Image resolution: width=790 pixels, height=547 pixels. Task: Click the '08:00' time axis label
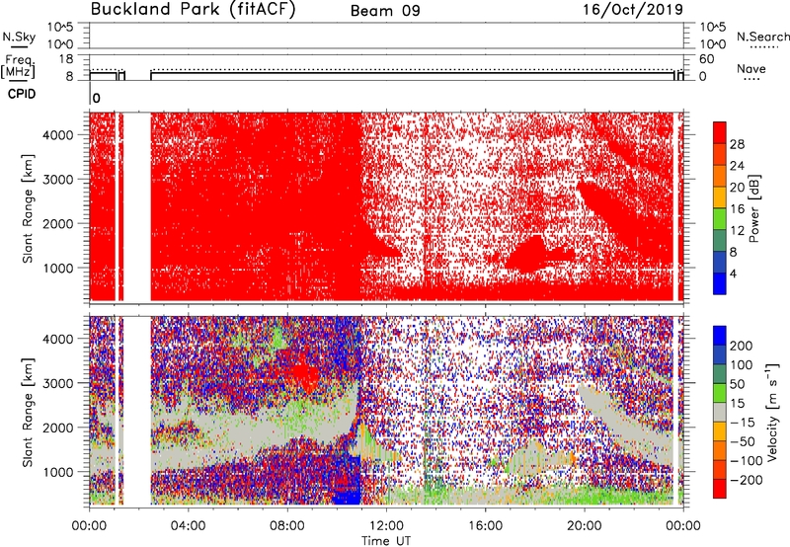(287, 526)
